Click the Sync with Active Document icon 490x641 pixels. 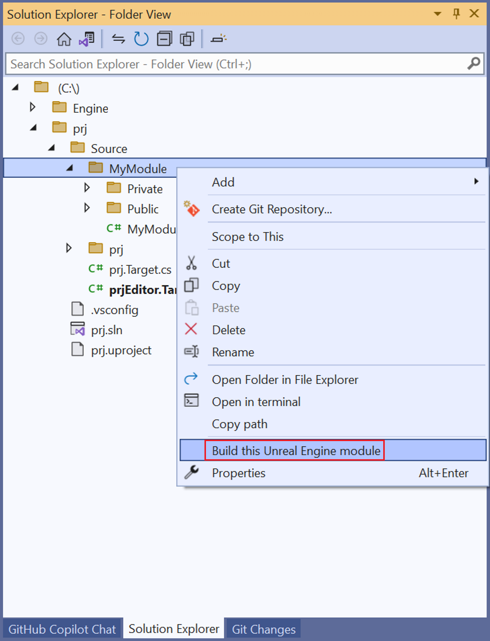click(x=118, y=39)
